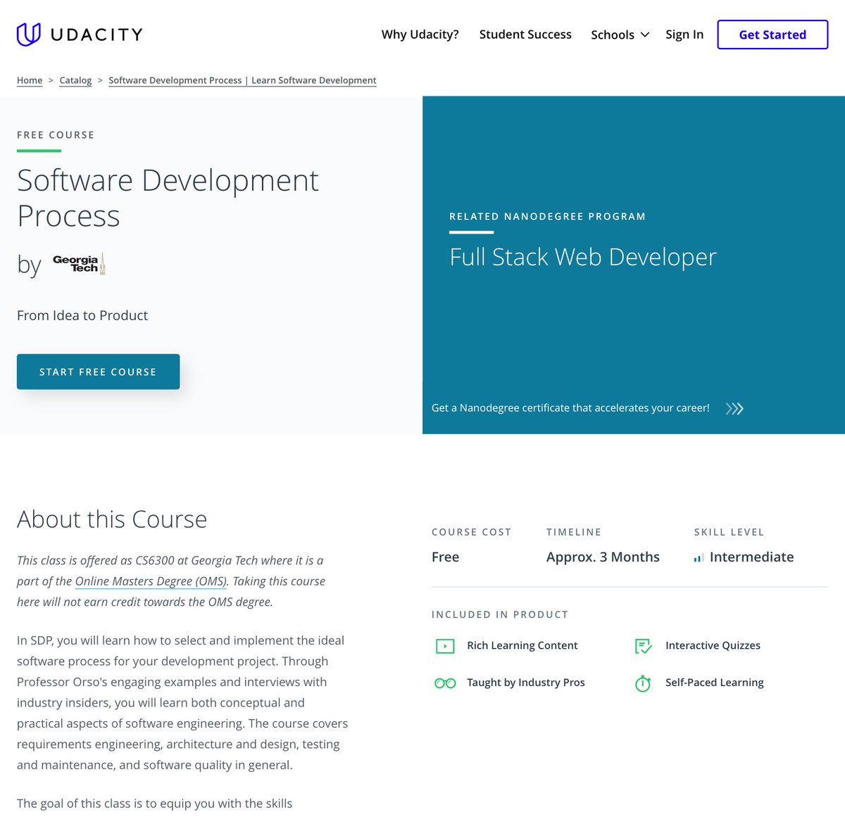845x817 pixels.
Task: Click the Get Started button
Action: pos(772,34)
